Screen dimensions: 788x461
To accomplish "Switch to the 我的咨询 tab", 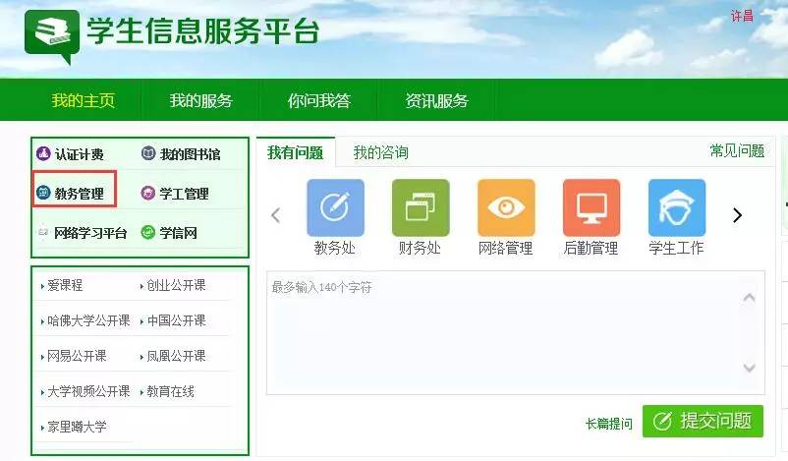I will pos(381,152).
